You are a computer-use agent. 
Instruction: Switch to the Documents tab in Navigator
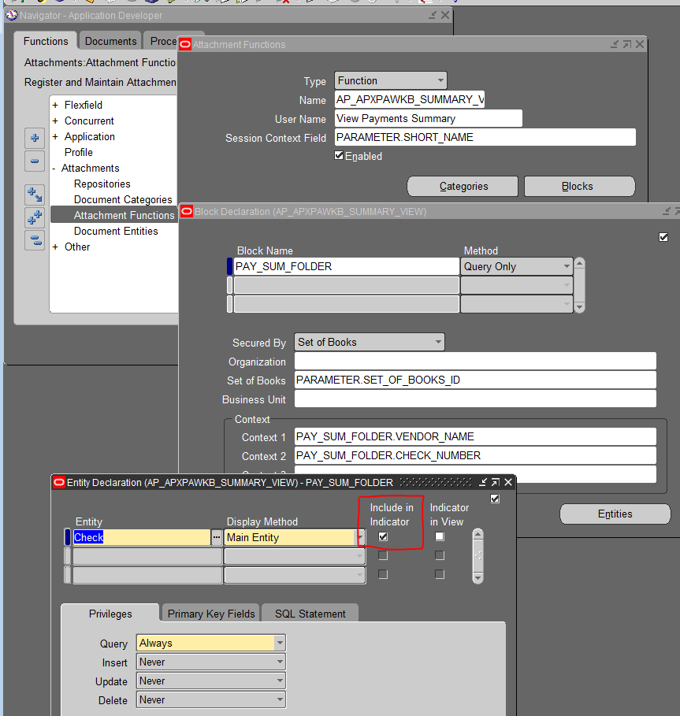coord(110,41)
